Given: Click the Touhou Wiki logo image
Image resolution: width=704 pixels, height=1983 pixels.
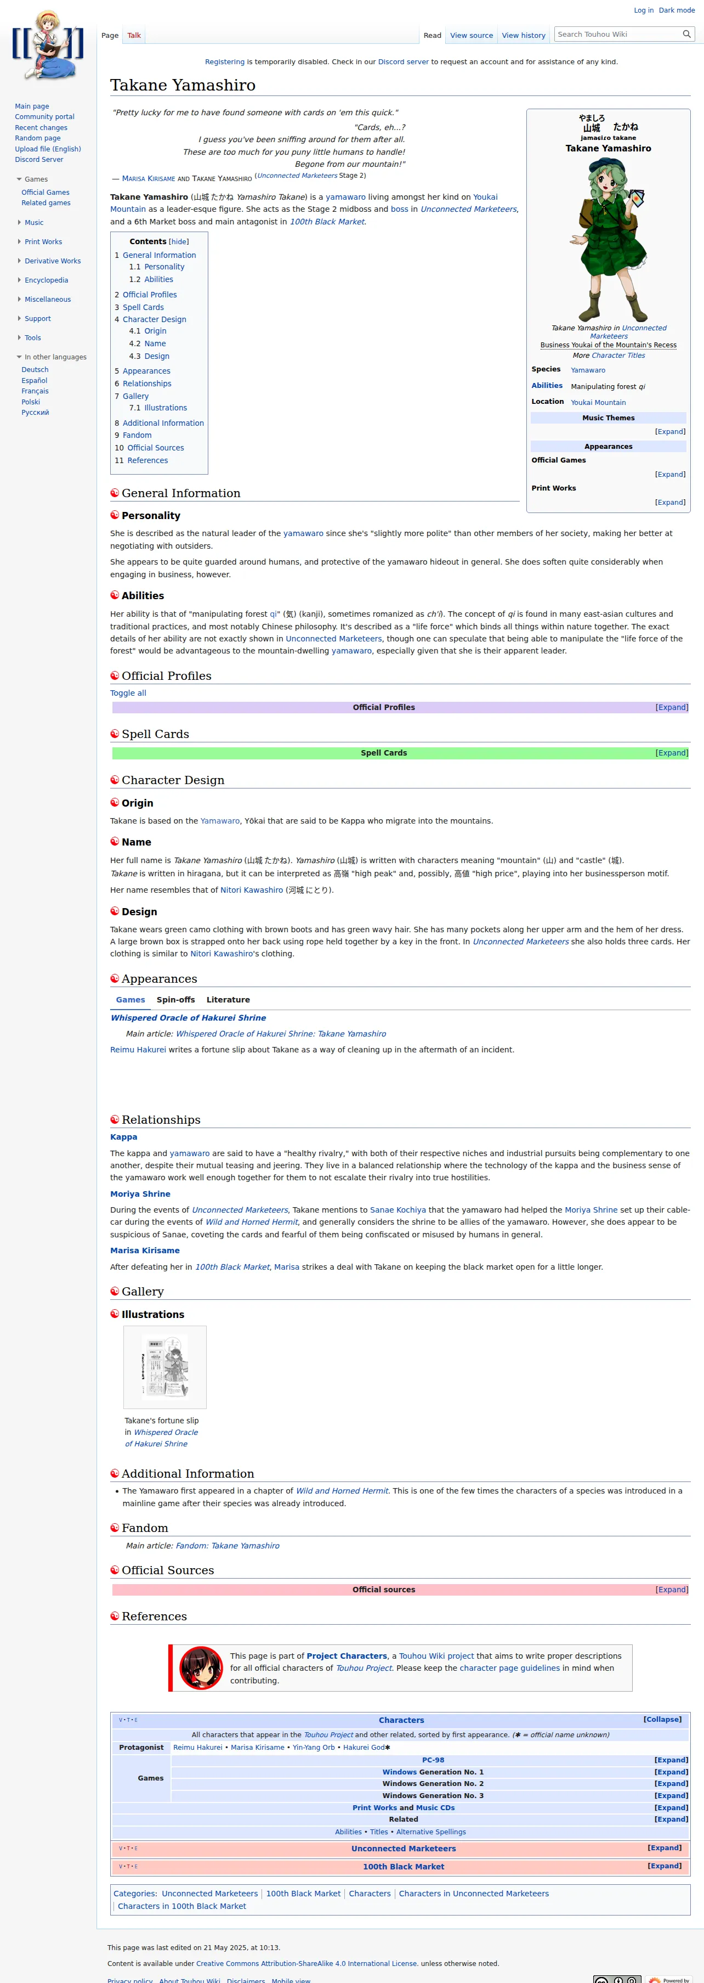Looking at the screenshot, I should coord(48,44).
